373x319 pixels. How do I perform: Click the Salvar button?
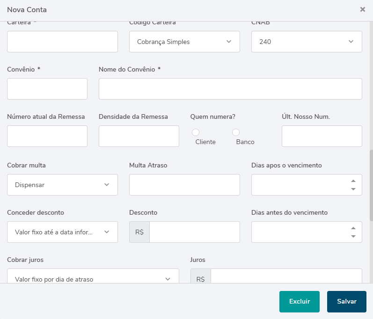346,302
